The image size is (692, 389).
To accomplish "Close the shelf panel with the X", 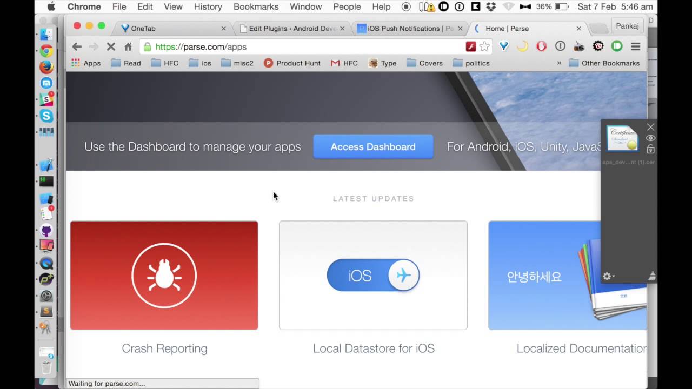I will [x=650, y=127].
